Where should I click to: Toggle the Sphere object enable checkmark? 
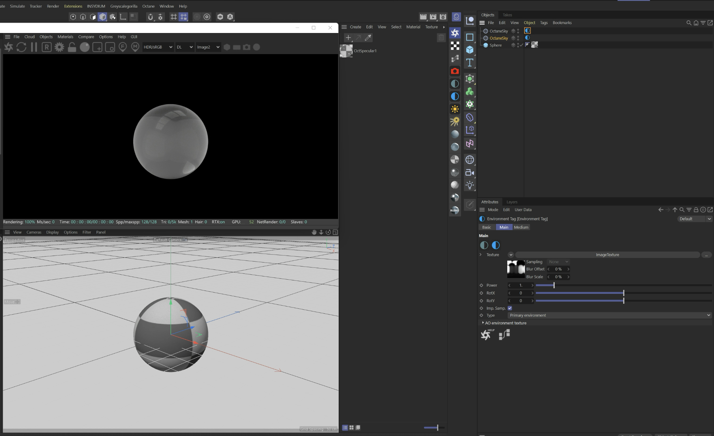pos(522,45)
